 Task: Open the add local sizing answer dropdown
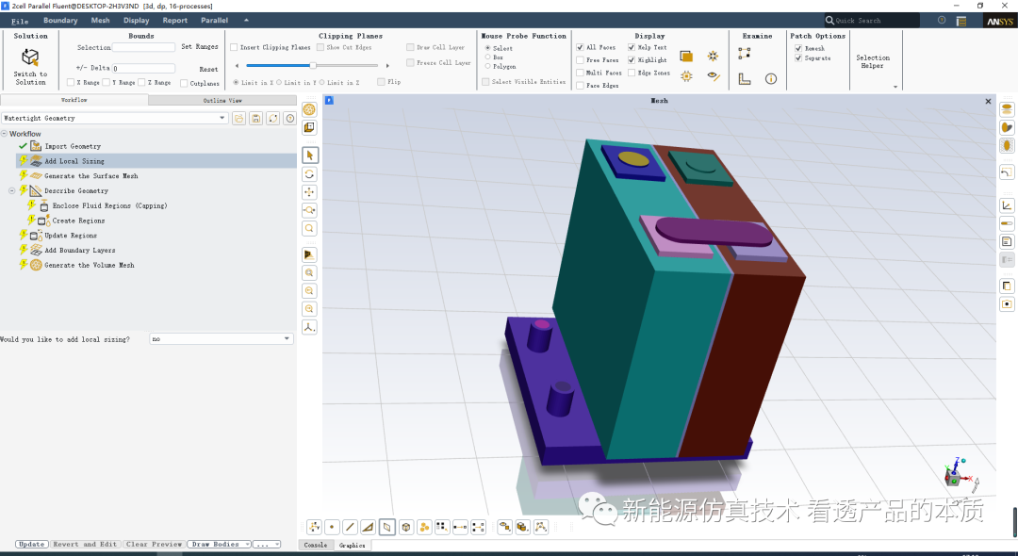point(287,339)
